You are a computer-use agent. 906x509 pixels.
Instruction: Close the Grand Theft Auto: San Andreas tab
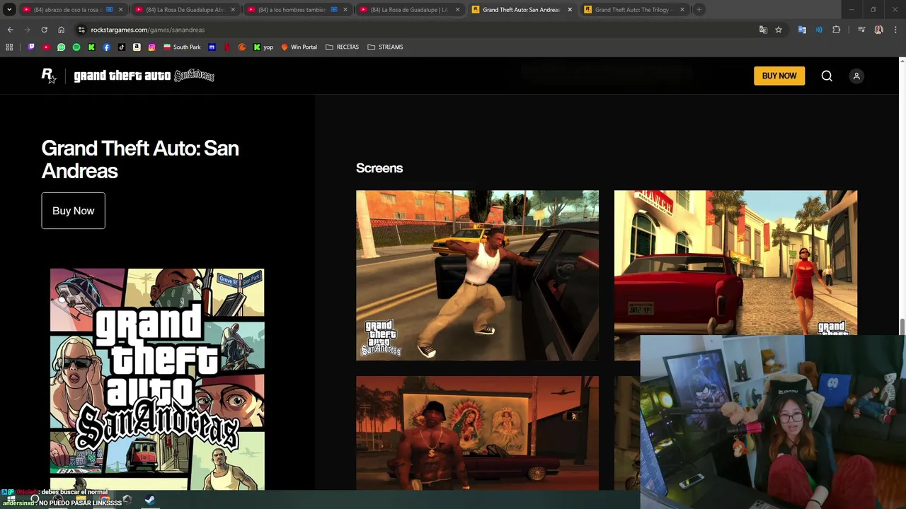[570, 10]
